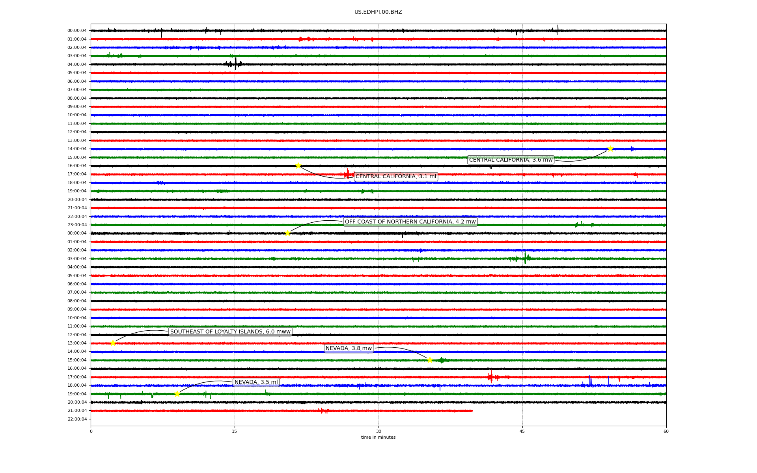This screenshot has height=473, width=757.
Task: Click the US.EDHPI.00.BHZ plot title
Action: click(378, 12)
